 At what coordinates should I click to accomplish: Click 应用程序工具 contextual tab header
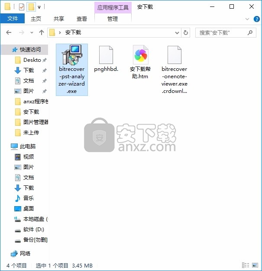pyautogui.click(x=113, y=7)
